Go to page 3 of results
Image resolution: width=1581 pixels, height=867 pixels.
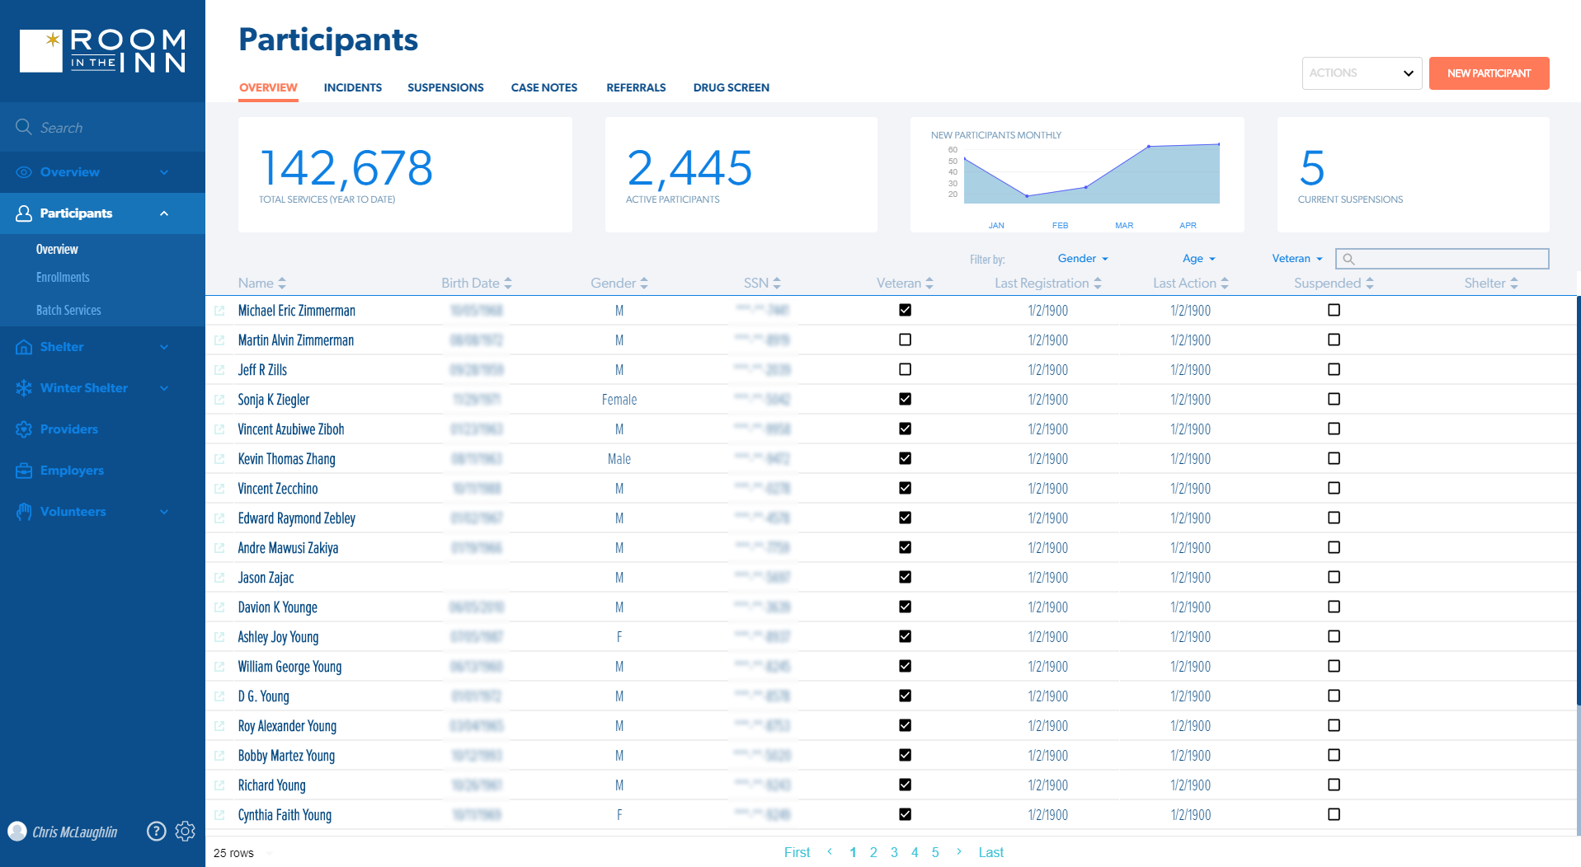[894, 852]
